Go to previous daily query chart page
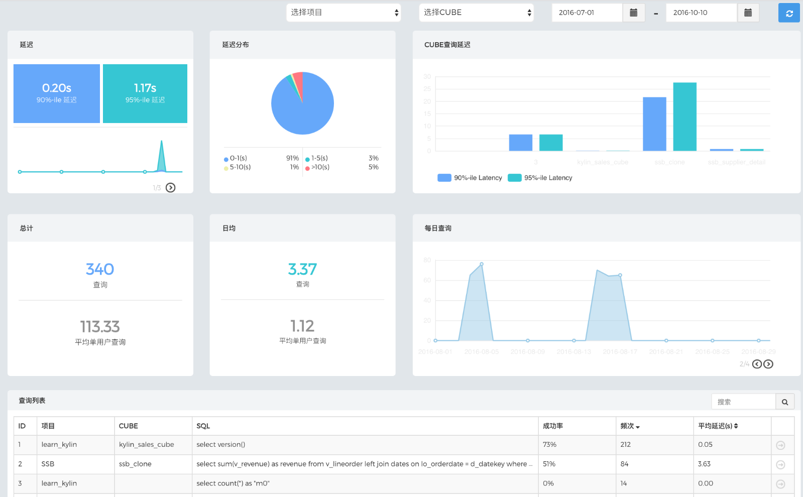Image resolution: width=803 pixels, height=497 pixels. (757, 364)
